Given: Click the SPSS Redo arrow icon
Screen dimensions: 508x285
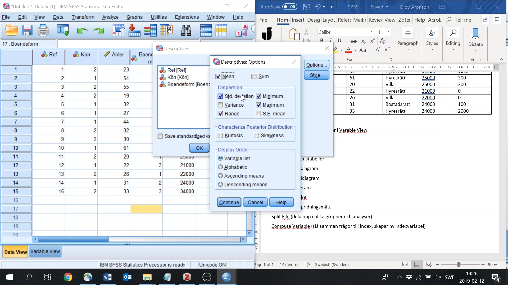Looking at the screenshot, I should [98, 31].
